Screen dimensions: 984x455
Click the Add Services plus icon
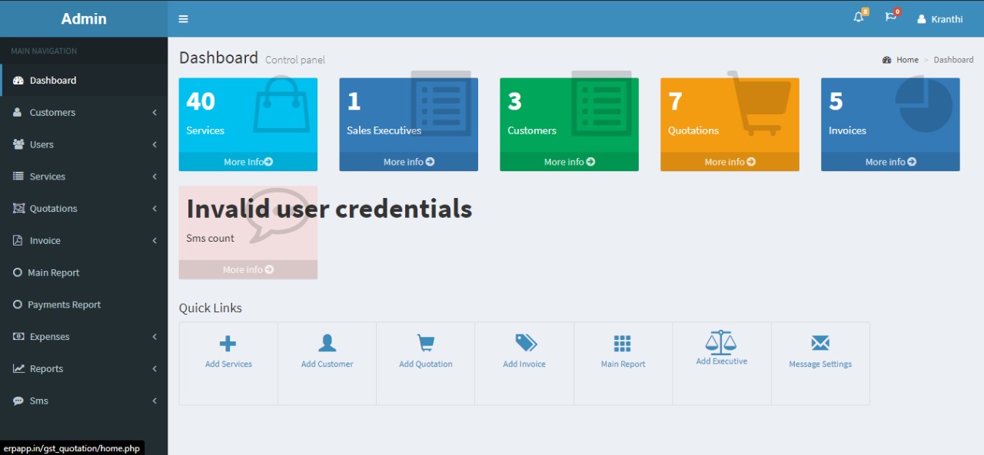pos(228,343)
